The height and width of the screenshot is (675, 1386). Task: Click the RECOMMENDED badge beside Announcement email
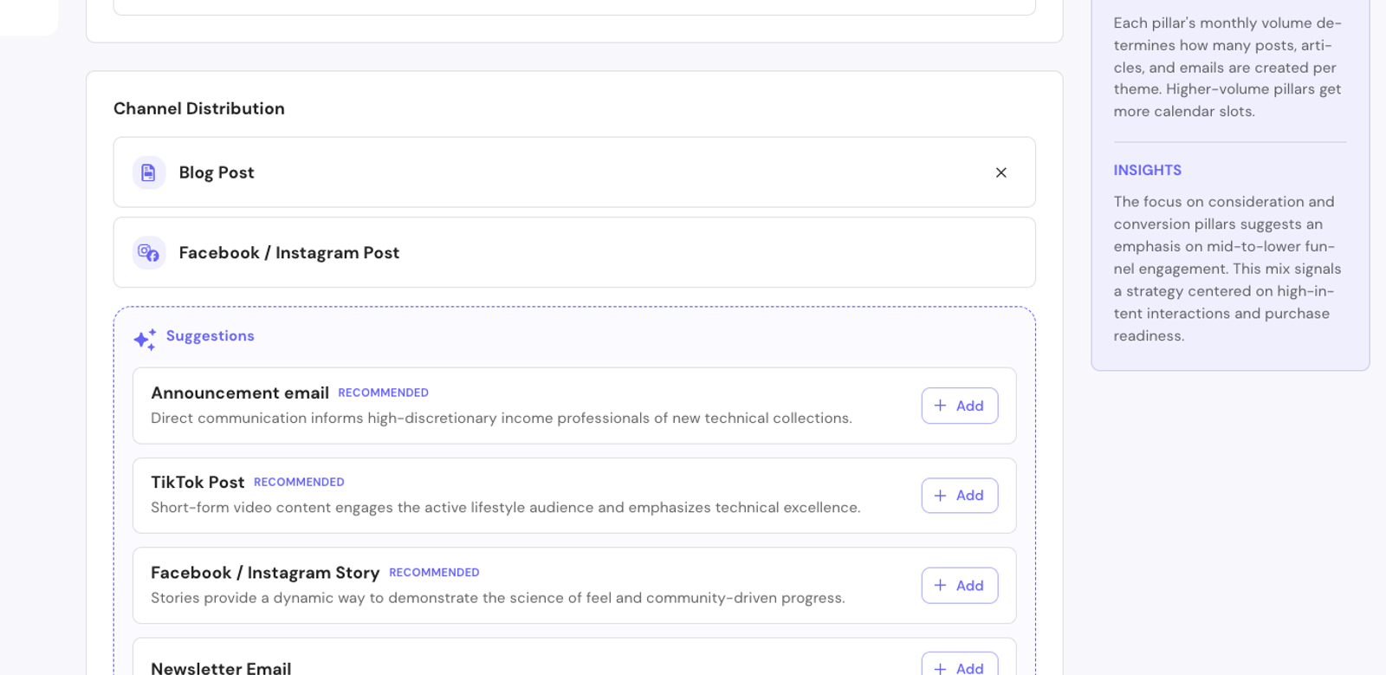click(383, 393)
